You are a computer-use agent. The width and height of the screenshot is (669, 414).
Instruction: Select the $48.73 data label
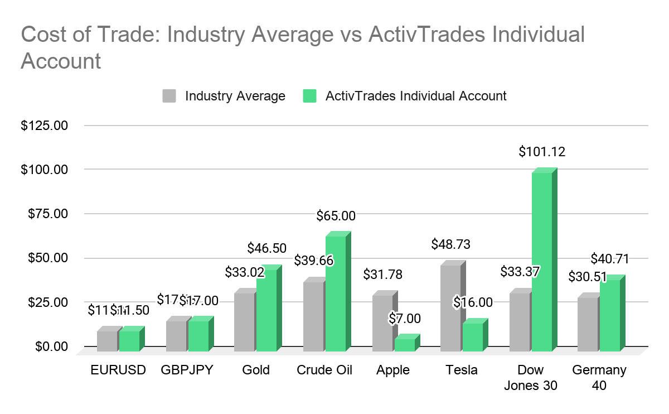pyautogui.click(x=451, y=244)
